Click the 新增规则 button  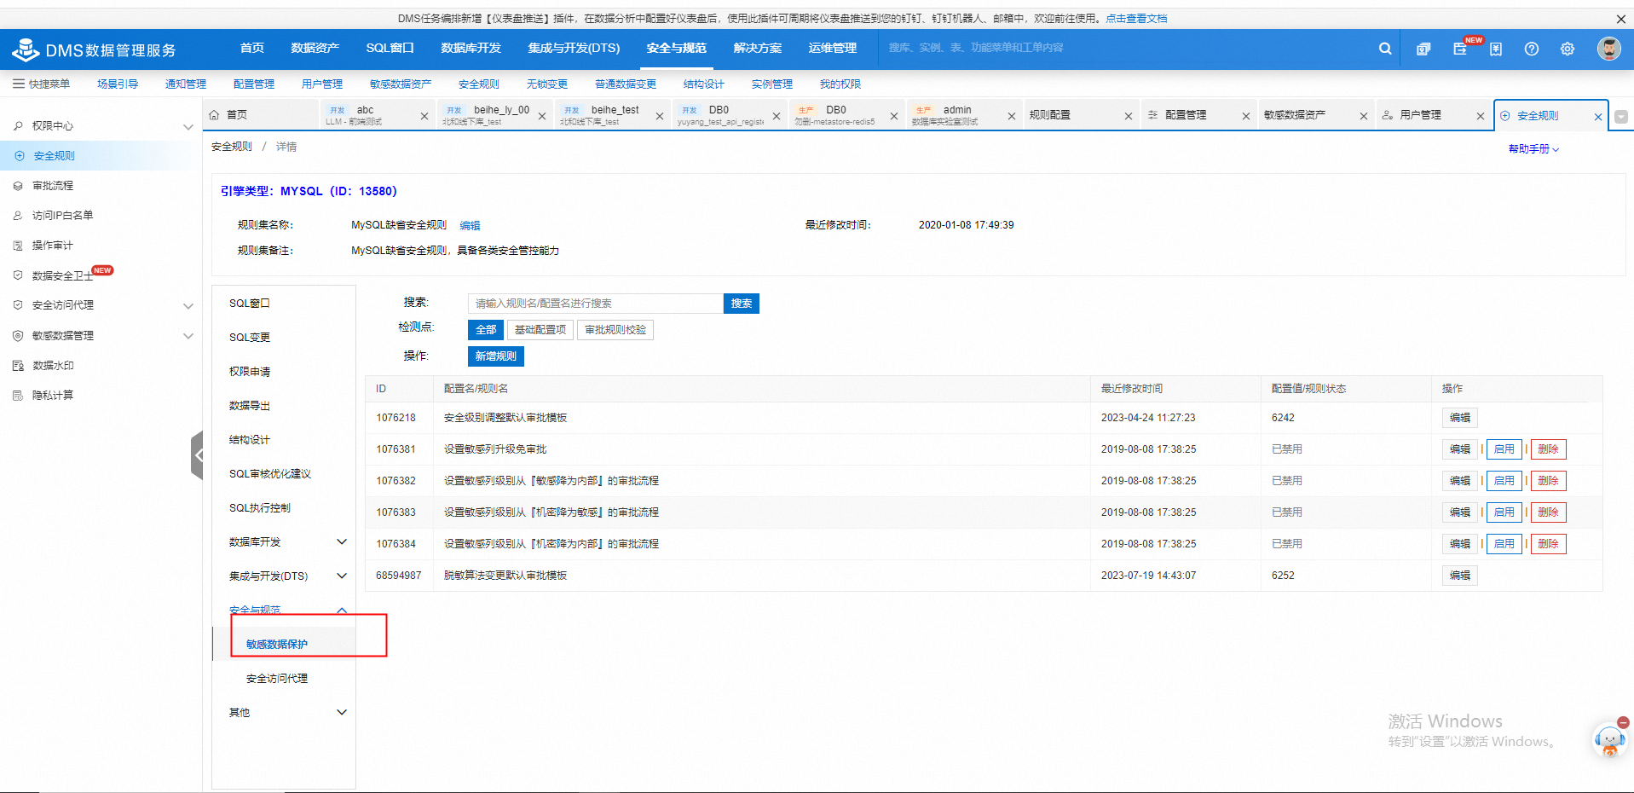(496, 356)
